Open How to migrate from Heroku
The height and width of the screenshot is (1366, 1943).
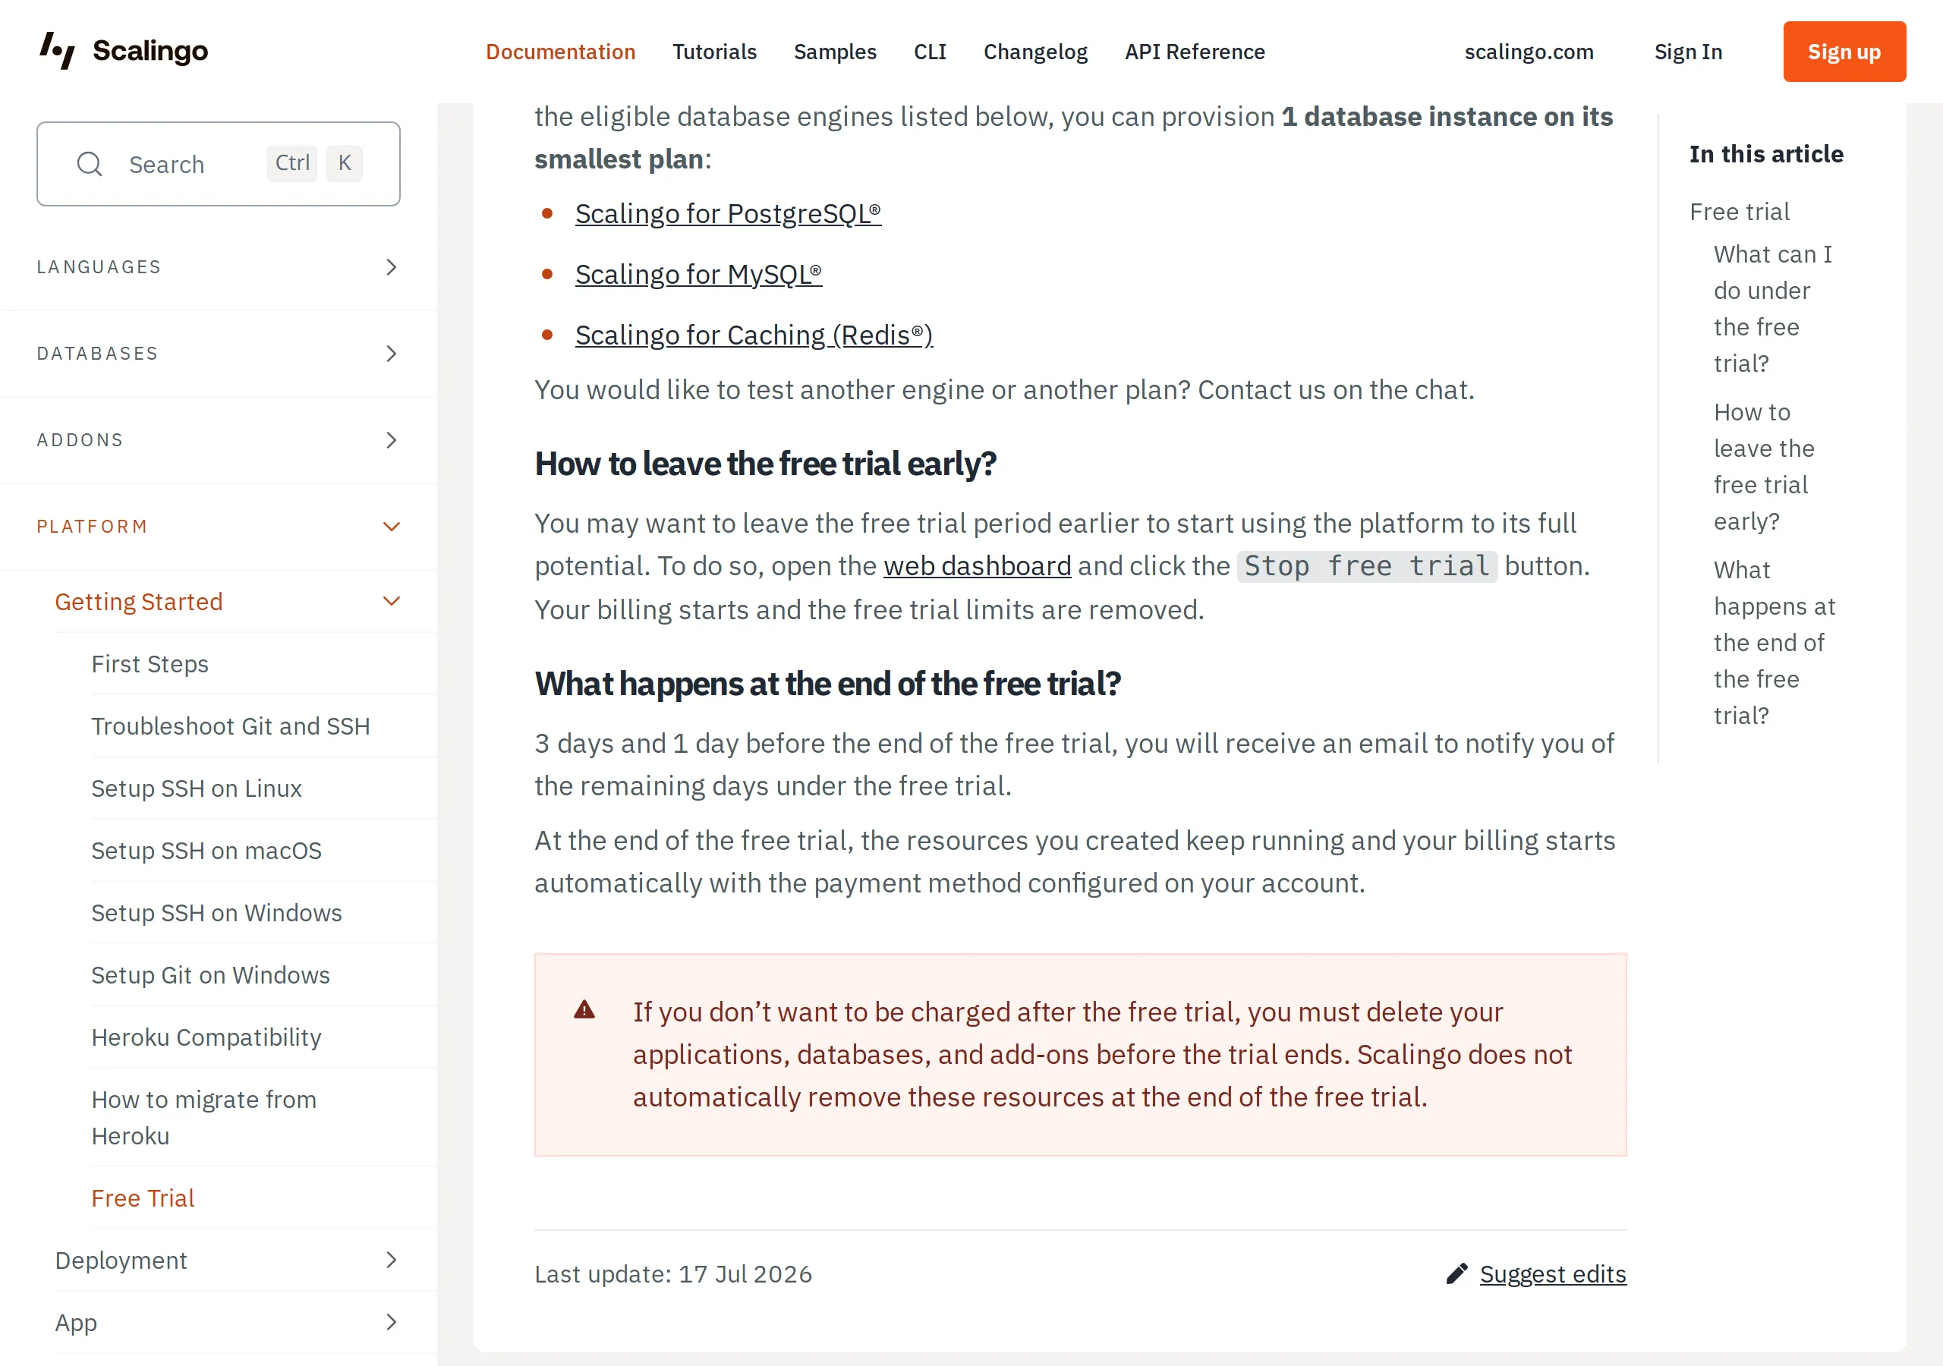204,1117
